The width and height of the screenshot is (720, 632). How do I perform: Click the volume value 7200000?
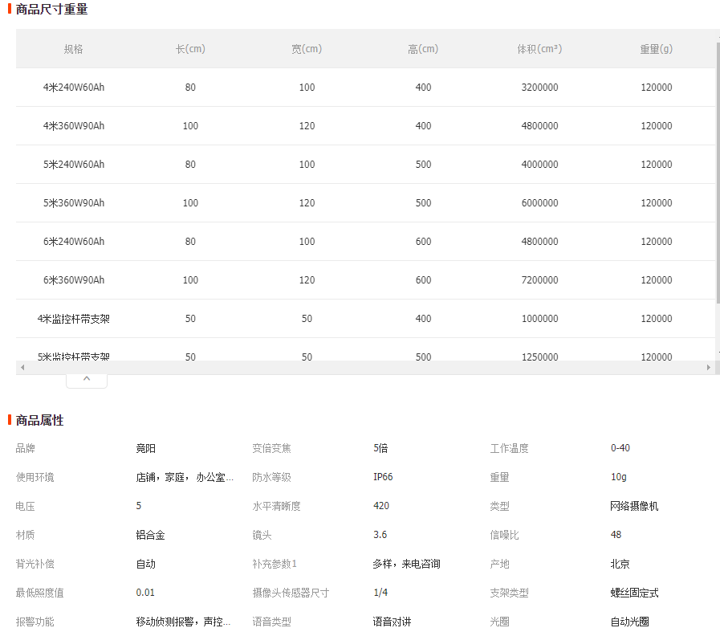click(539, 280)
